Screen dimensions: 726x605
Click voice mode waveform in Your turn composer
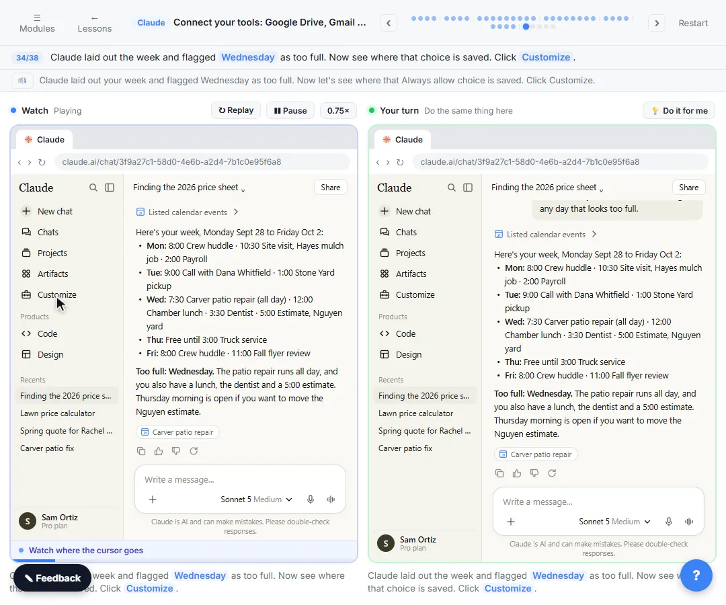point(689,522)
